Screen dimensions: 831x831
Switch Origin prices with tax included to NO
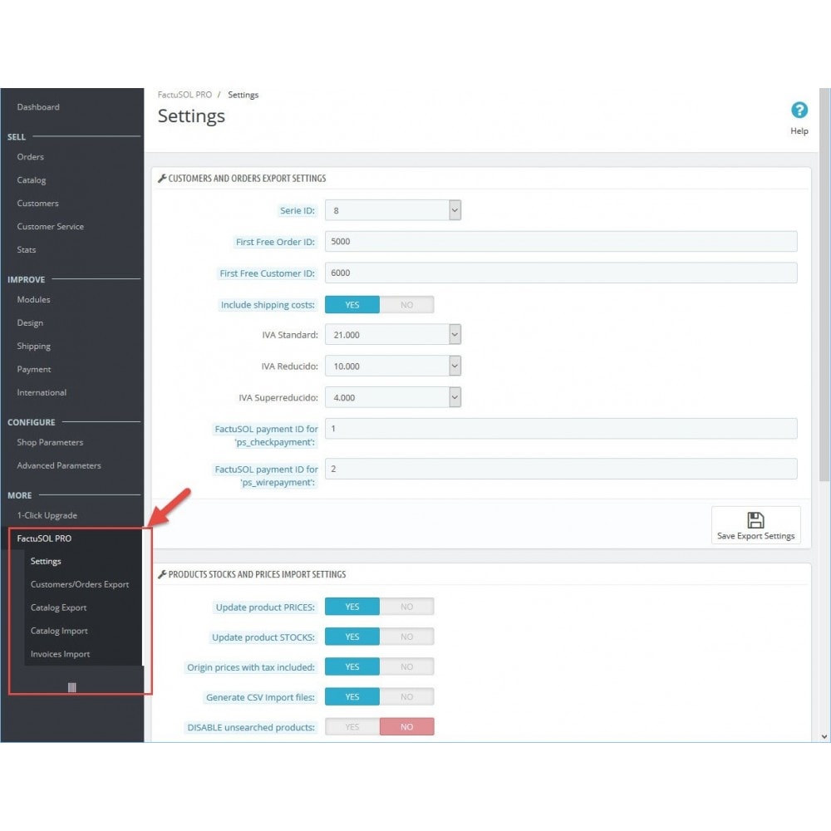[x=406, y=666]
